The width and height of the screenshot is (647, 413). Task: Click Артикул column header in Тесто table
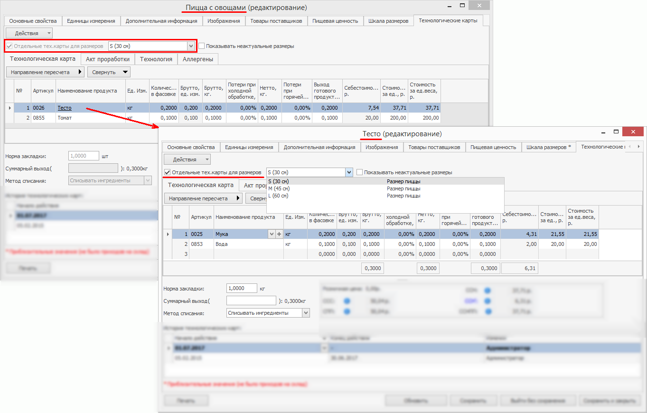201,217
